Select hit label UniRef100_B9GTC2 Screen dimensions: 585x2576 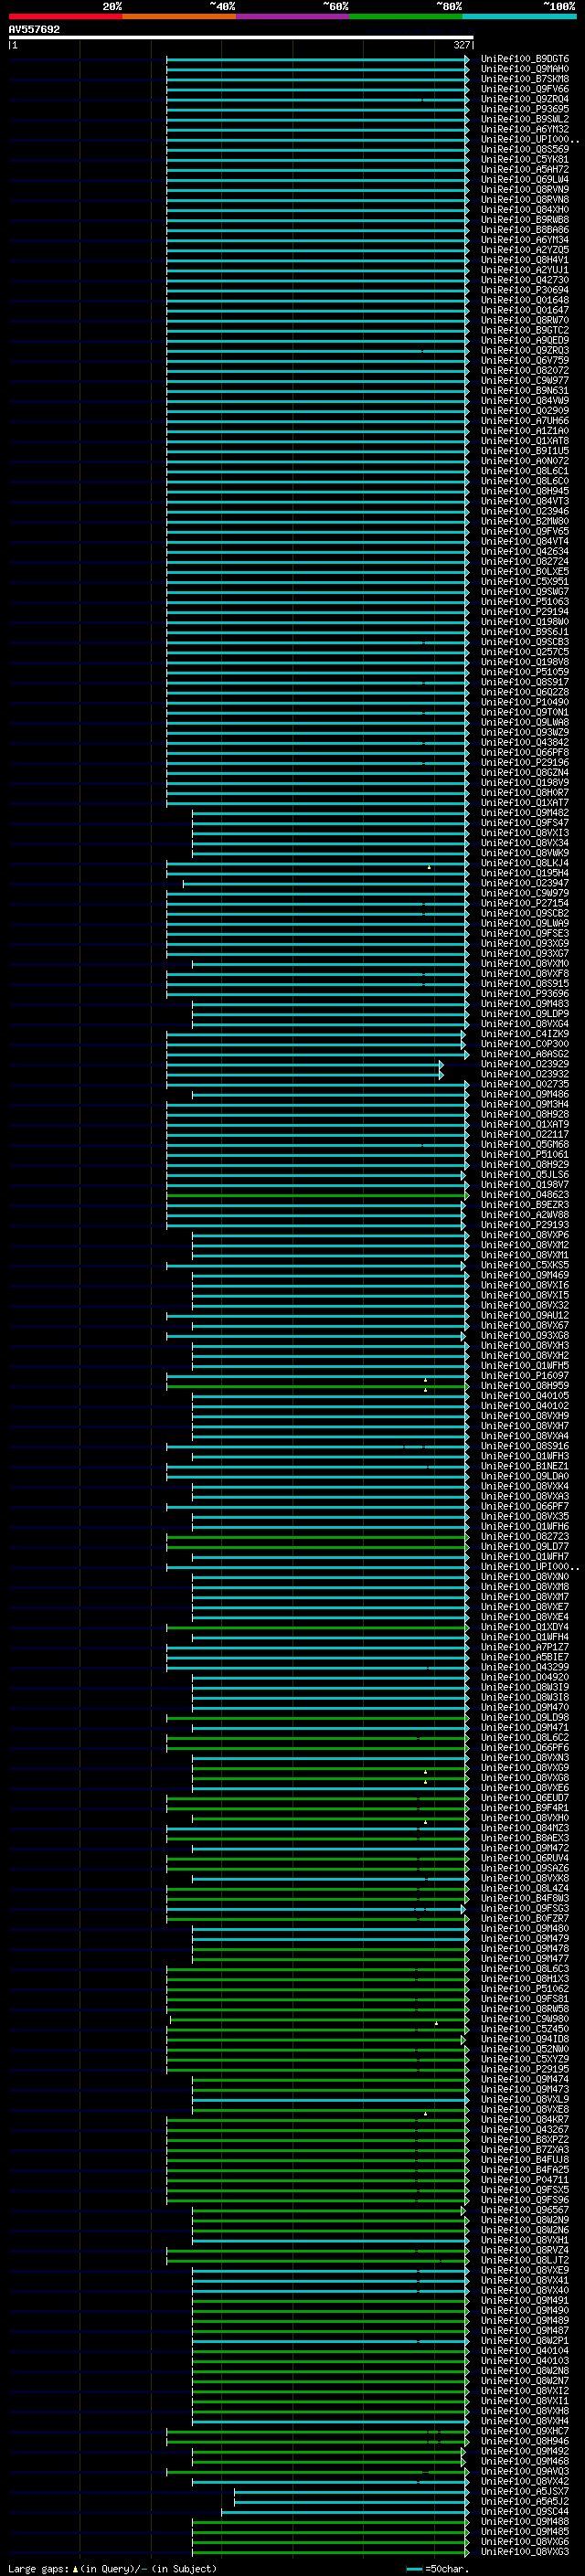point(525,330)
